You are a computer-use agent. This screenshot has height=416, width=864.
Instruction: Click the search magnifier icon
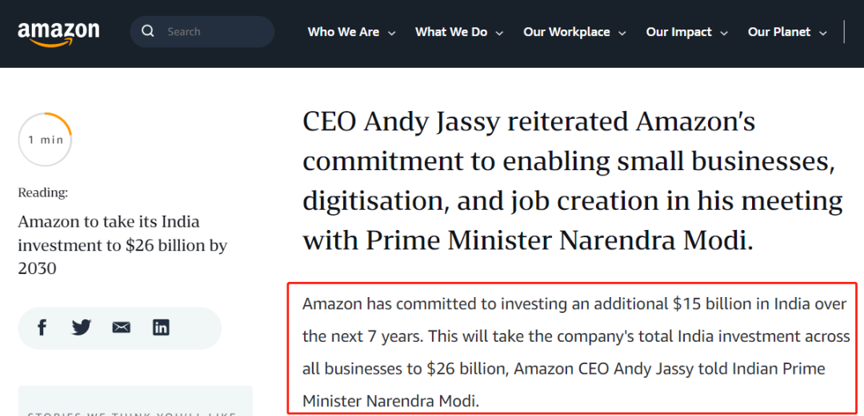[148, 32]
